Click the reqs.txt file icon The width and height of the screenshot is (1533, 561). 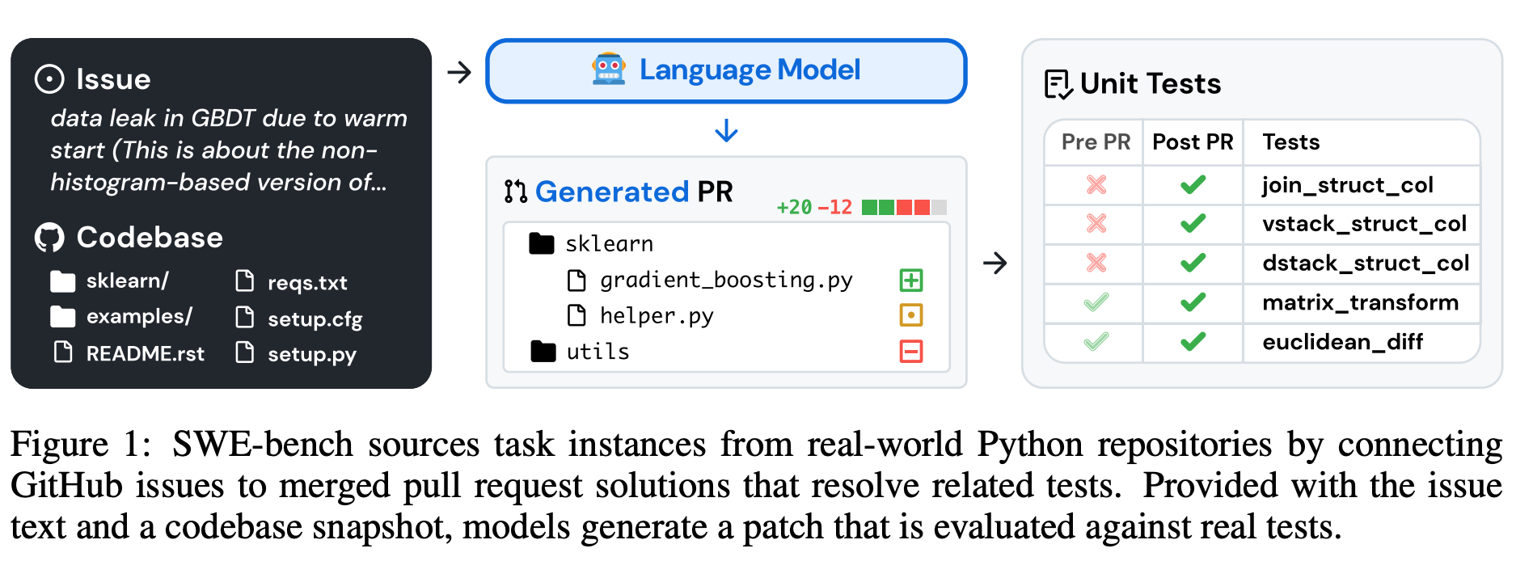pos(244,280)
